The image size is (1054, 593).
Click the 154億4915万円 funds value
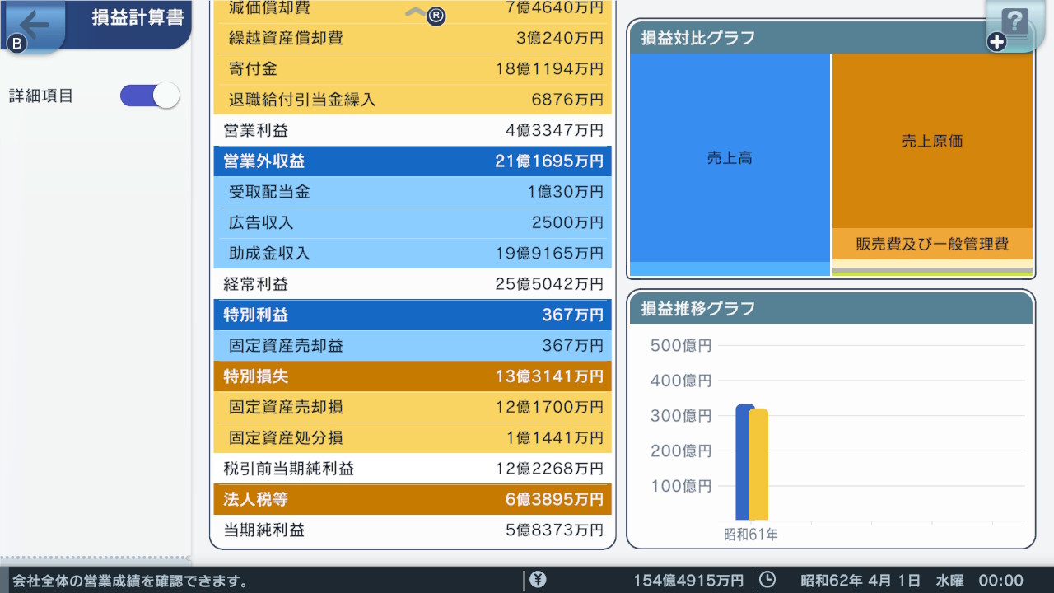coord(688,581)
